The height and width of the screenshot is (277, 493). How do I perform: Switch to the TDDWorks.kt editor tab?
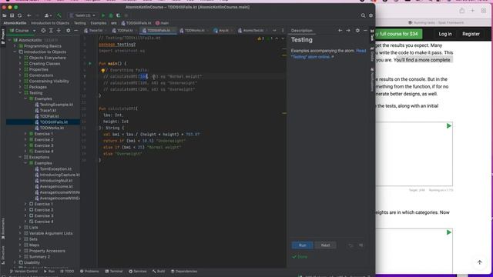[x=194, y=31]
